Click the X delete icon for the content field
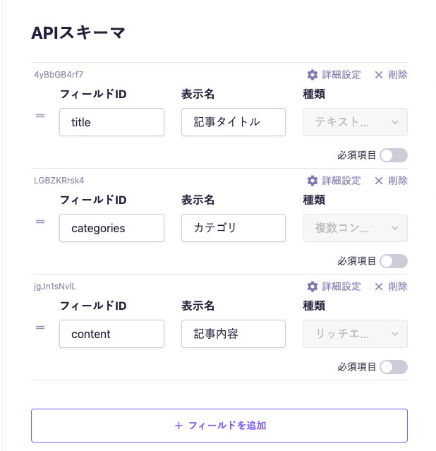 [x=379, y=287]
